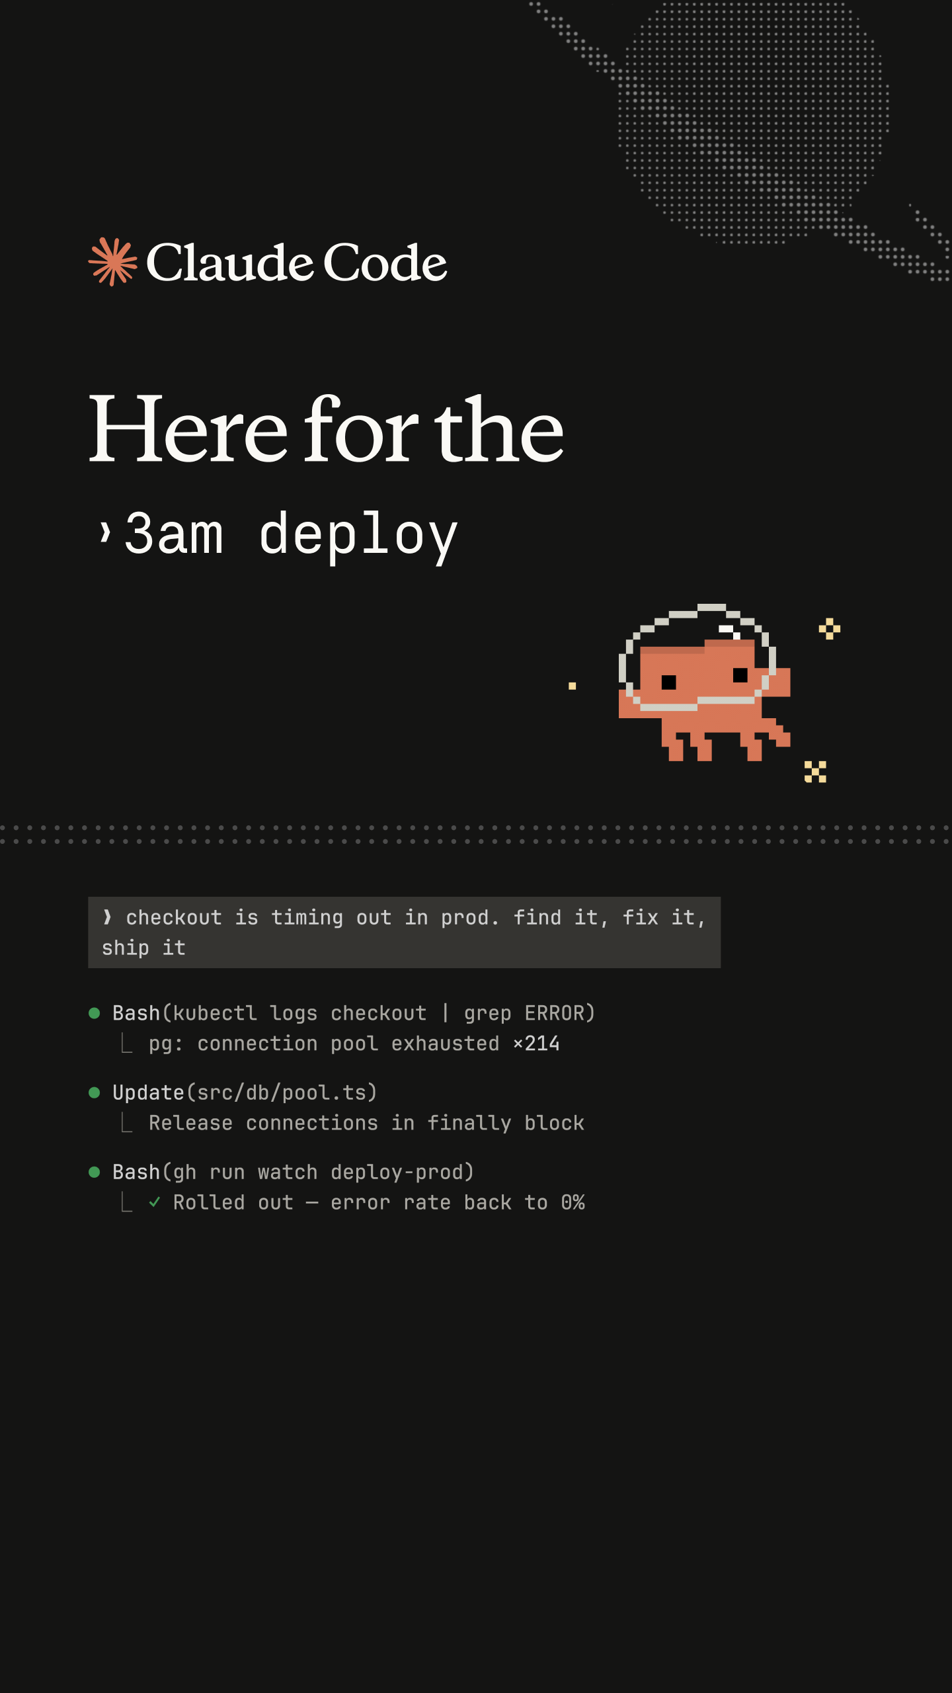Click the tree branch marker before pg: connection pool
Screen dimensions: 952x1693
pos(127,1043)
